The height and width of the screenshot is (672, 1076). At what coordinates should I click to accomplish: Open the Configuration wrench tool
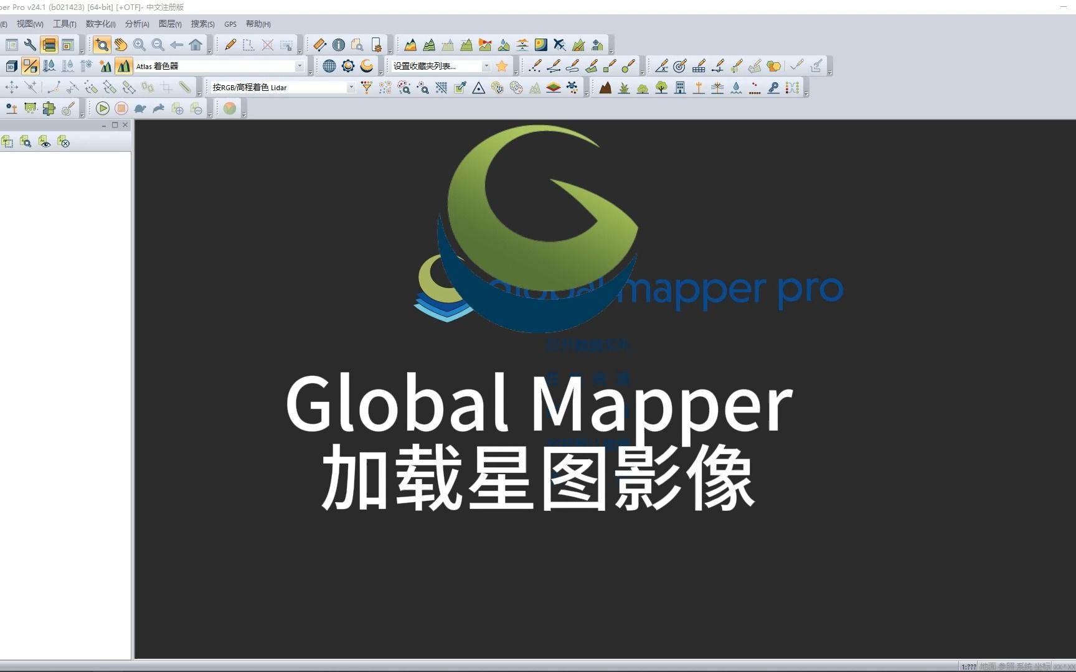tap(30, 45)
